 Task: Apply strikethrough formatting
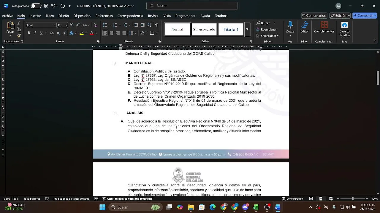point(52,33)
